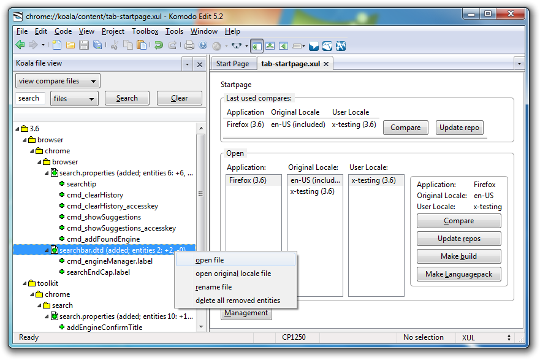The height and width of the screenshot is (360, 540).
Task: Collapse the 3.6 root folder
Action: pos(18,129)
